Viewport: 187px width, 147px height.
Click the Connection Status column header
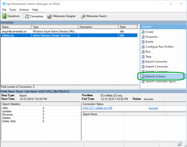pos(114,104)
